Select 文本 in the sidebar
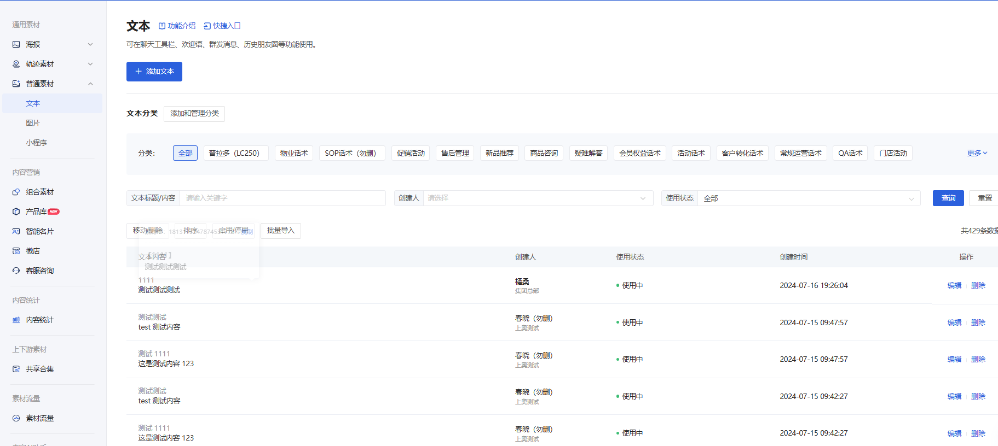 53,103
